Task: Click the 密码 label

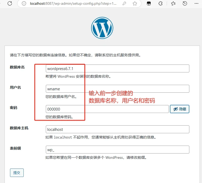Action: coord(13,108)
